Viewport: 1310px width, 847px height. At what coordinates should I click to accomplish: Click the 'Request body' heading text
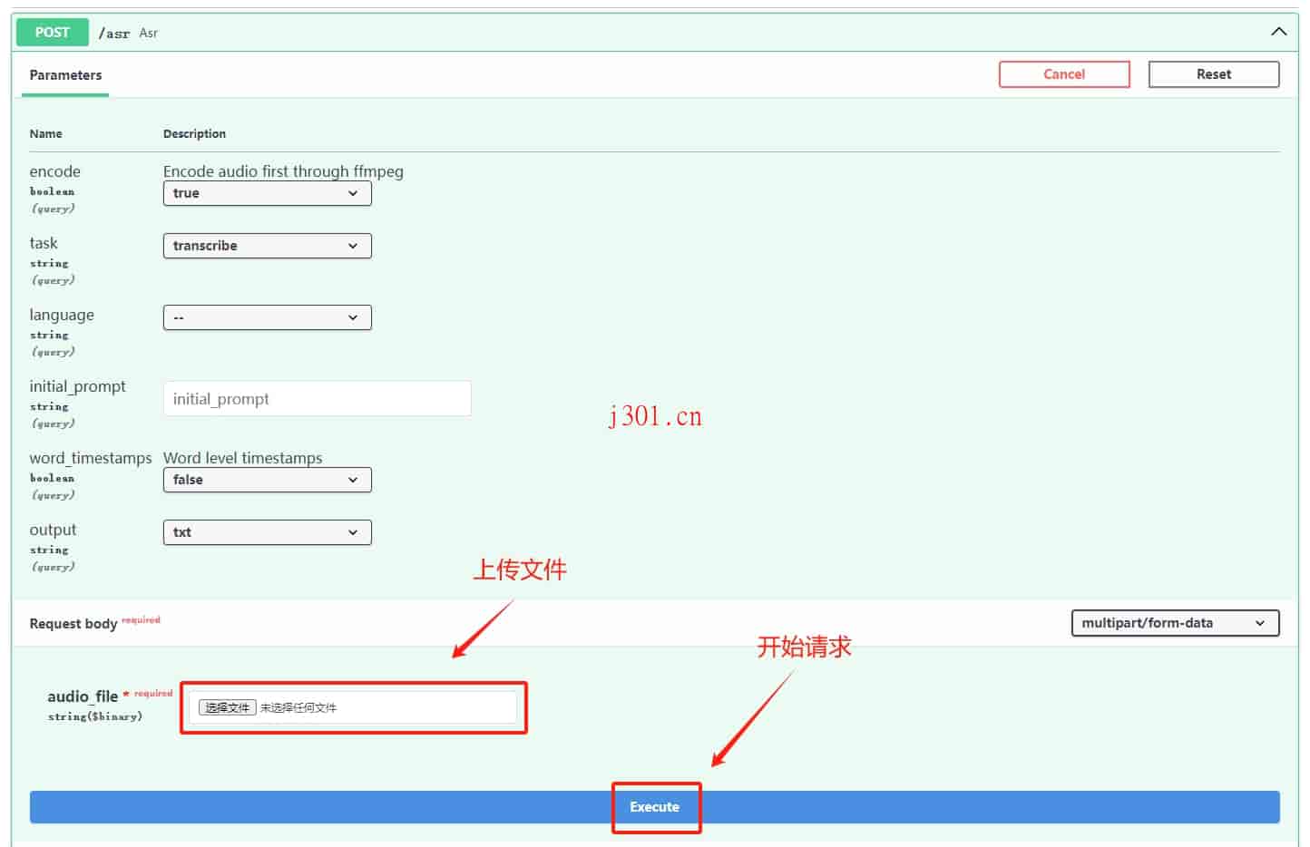[x=73, y=624]
